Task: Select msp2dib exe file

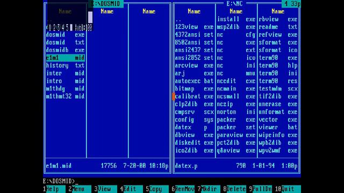Action: 236,27
